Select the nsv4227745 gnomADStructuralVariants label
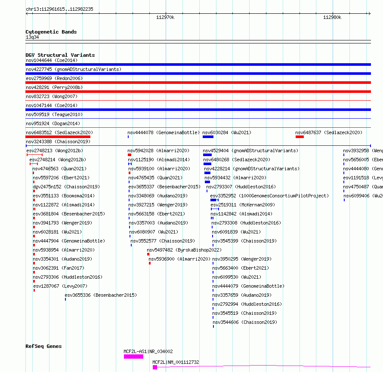This screenshot has height=372, width=383. [74, 69]
